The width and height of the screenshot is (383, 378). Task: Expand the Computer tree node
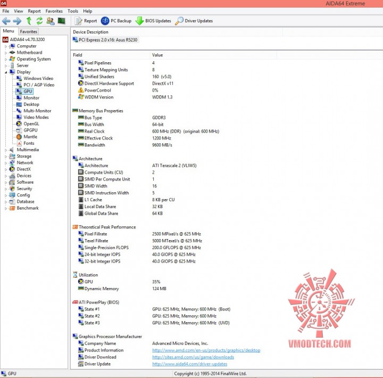point(6,46)
